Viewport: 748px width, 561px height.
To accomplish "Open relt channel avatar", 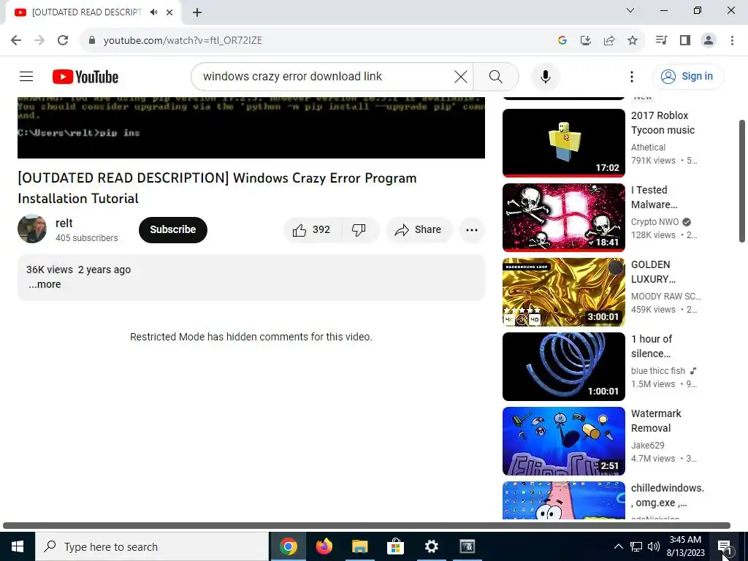I will coord(32,229).
